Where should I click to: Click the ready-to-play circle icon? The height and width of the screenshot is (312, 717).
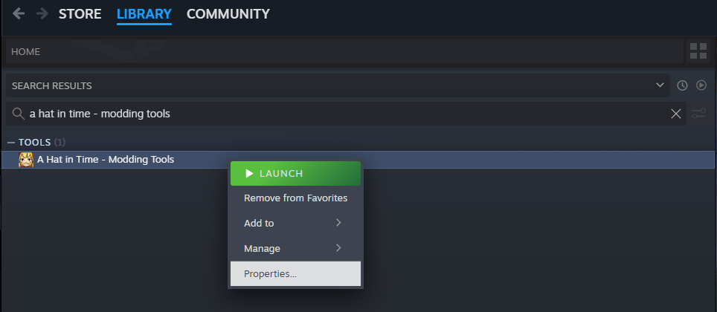pos(701,85)
